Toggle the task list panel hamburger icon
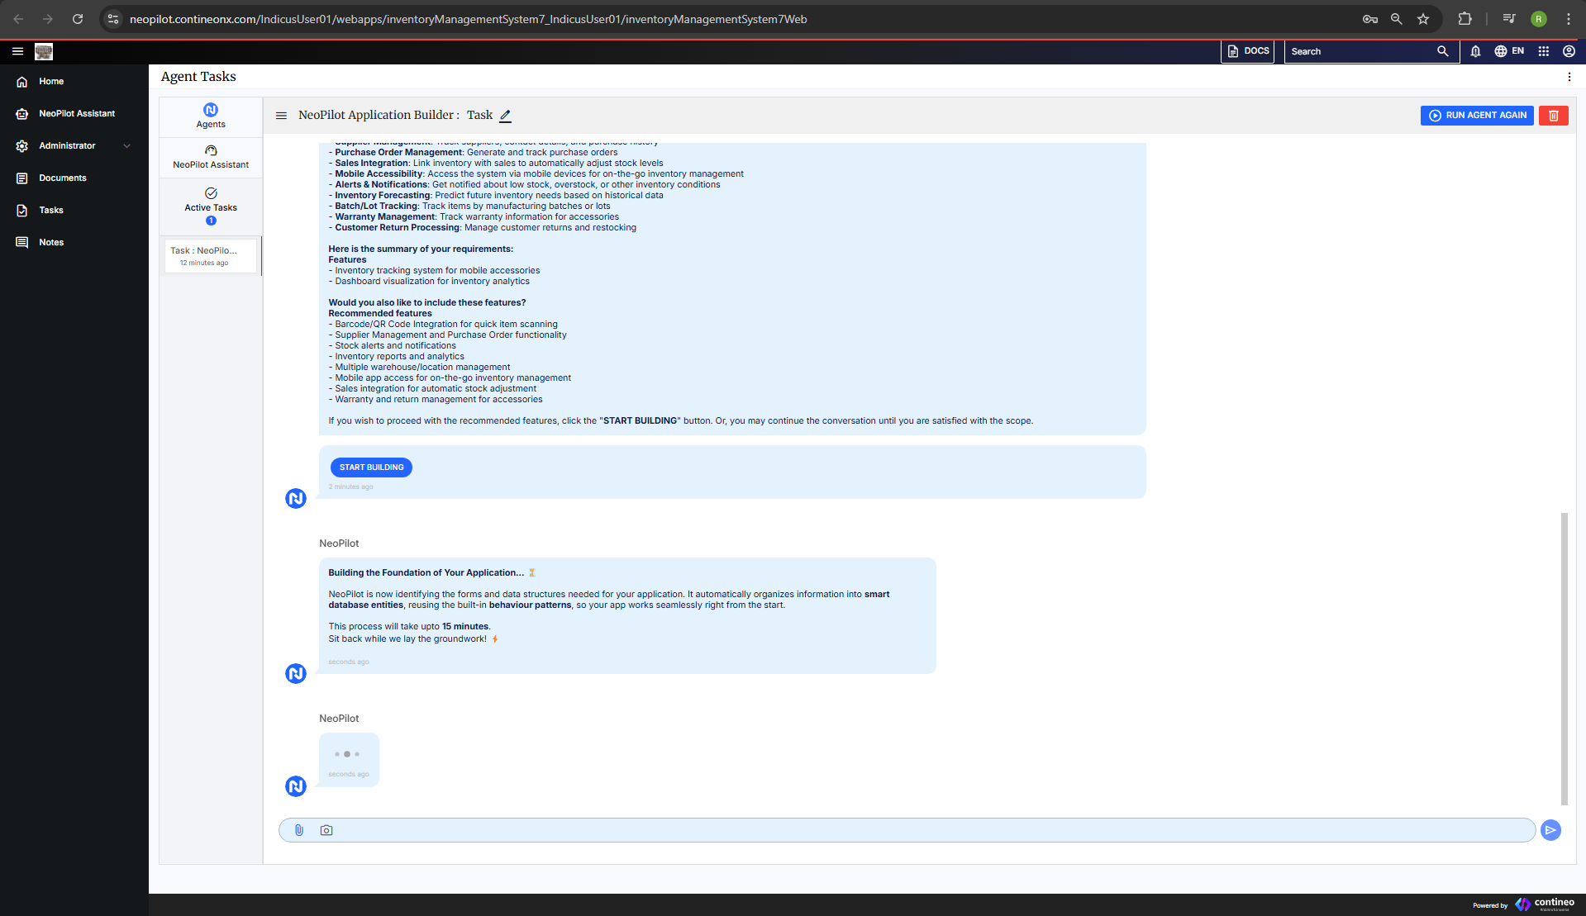This screenshot has width=1586, height=916. click(281, 116)
